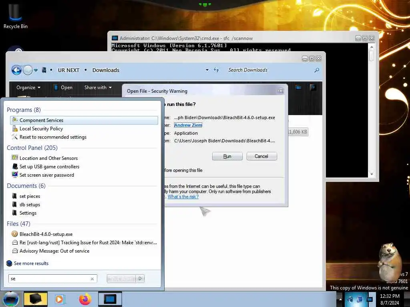Expand the Share with dropdown
The width and height of the screenshot is (410, 307).
pyautogui.click(x=98, y=88)
